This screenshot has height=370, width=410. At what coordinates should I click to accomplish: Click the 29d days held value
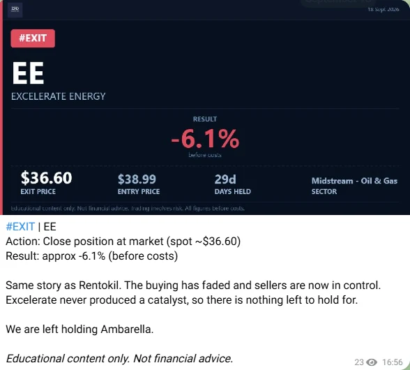[x=225, y=179]
